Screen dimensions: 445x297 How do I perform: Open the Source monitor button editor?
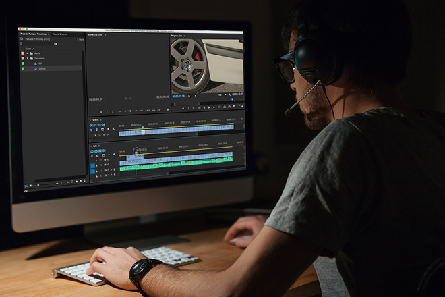(x=168, y=110)
